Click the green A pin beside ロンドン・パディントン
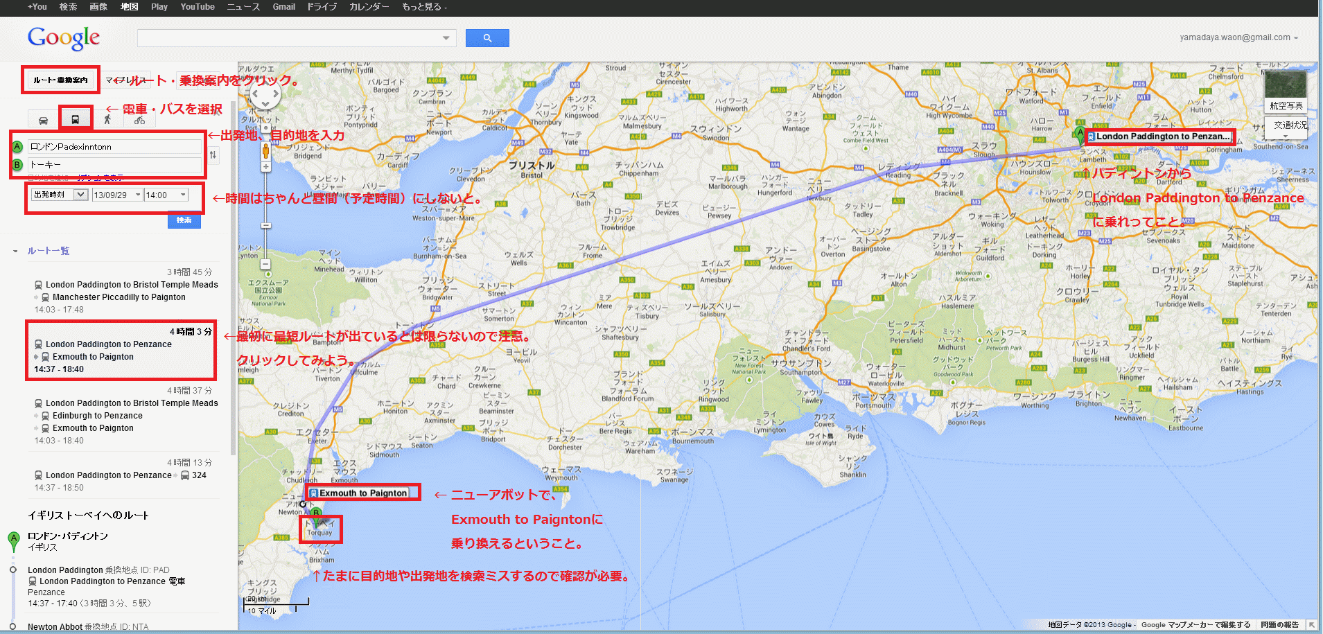Viewport: 1323px width, 634px height. (x=13, y=540)
